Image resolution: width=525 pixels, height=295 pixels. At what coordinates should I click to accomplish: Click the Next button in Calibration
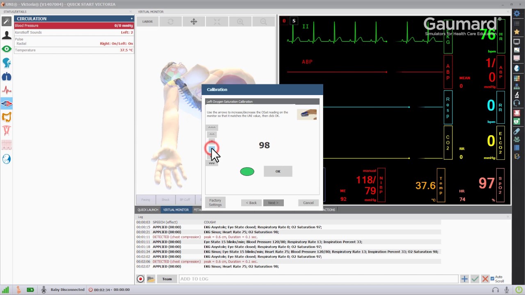point(273,203)
